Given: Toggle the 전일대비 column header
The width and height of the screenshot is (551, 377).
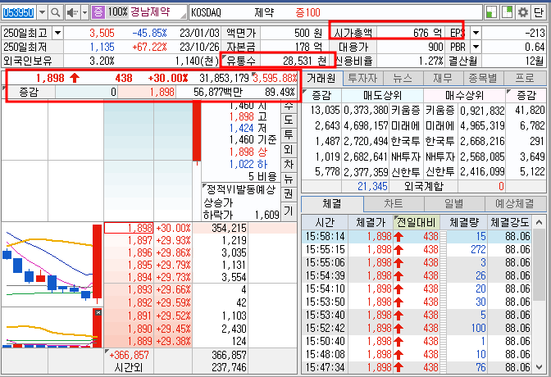Looking at the screenshot, I should point(416,222).
